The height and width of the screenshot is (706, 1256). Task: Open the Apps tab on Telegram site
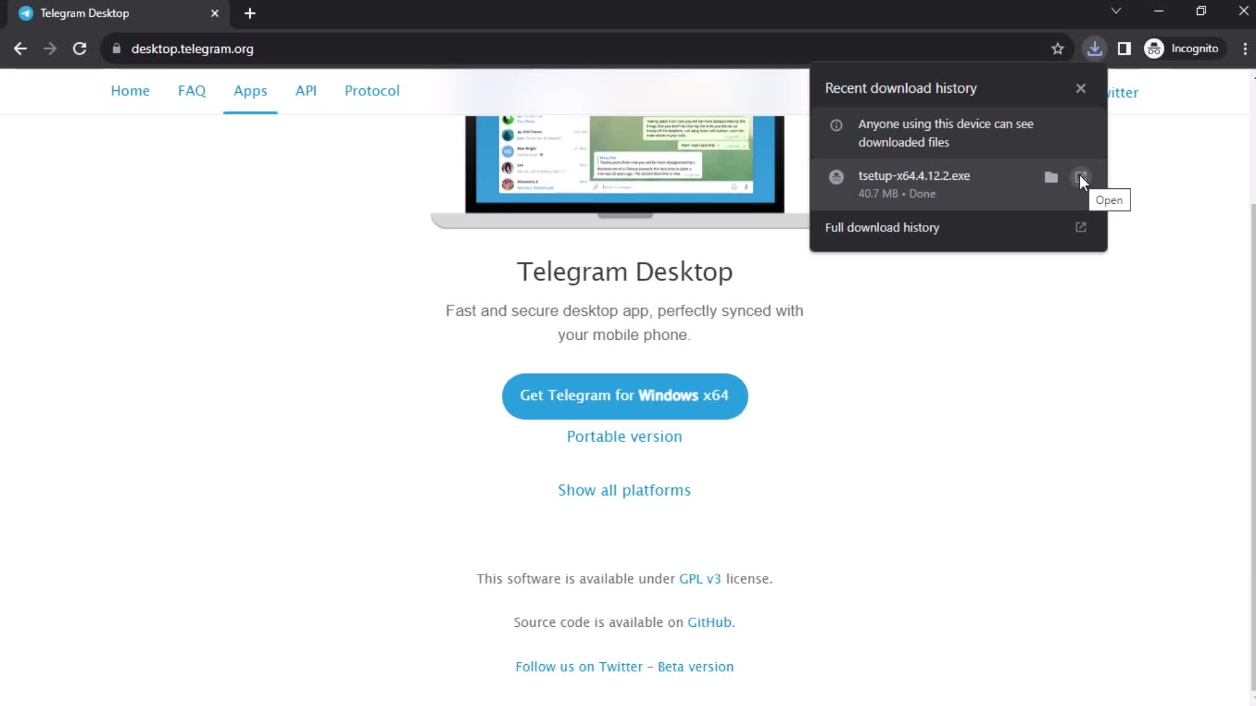(250, 90)
